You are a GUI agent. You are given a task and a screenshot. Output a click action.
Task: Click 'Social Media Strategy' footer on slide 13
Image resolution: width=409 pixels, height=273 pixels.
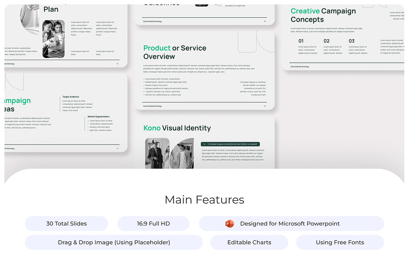point(153,106)
